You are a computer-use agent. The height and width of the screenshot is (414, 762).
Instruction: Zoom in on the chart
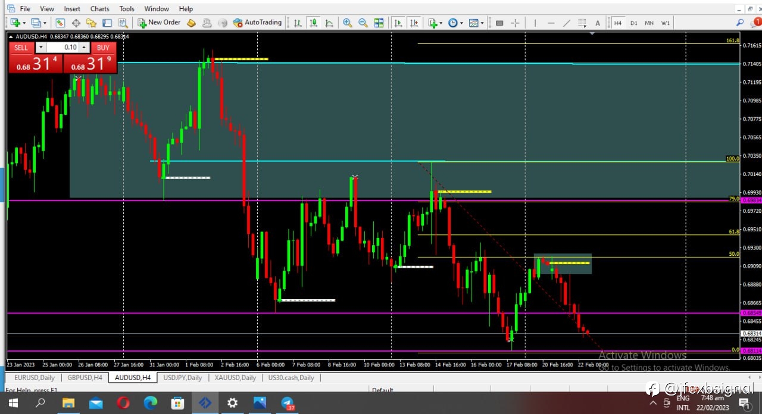347,23
